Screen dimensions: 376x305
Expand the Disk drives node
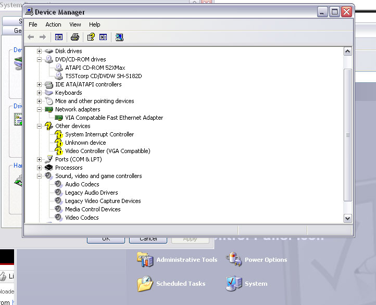pos(40,51)
